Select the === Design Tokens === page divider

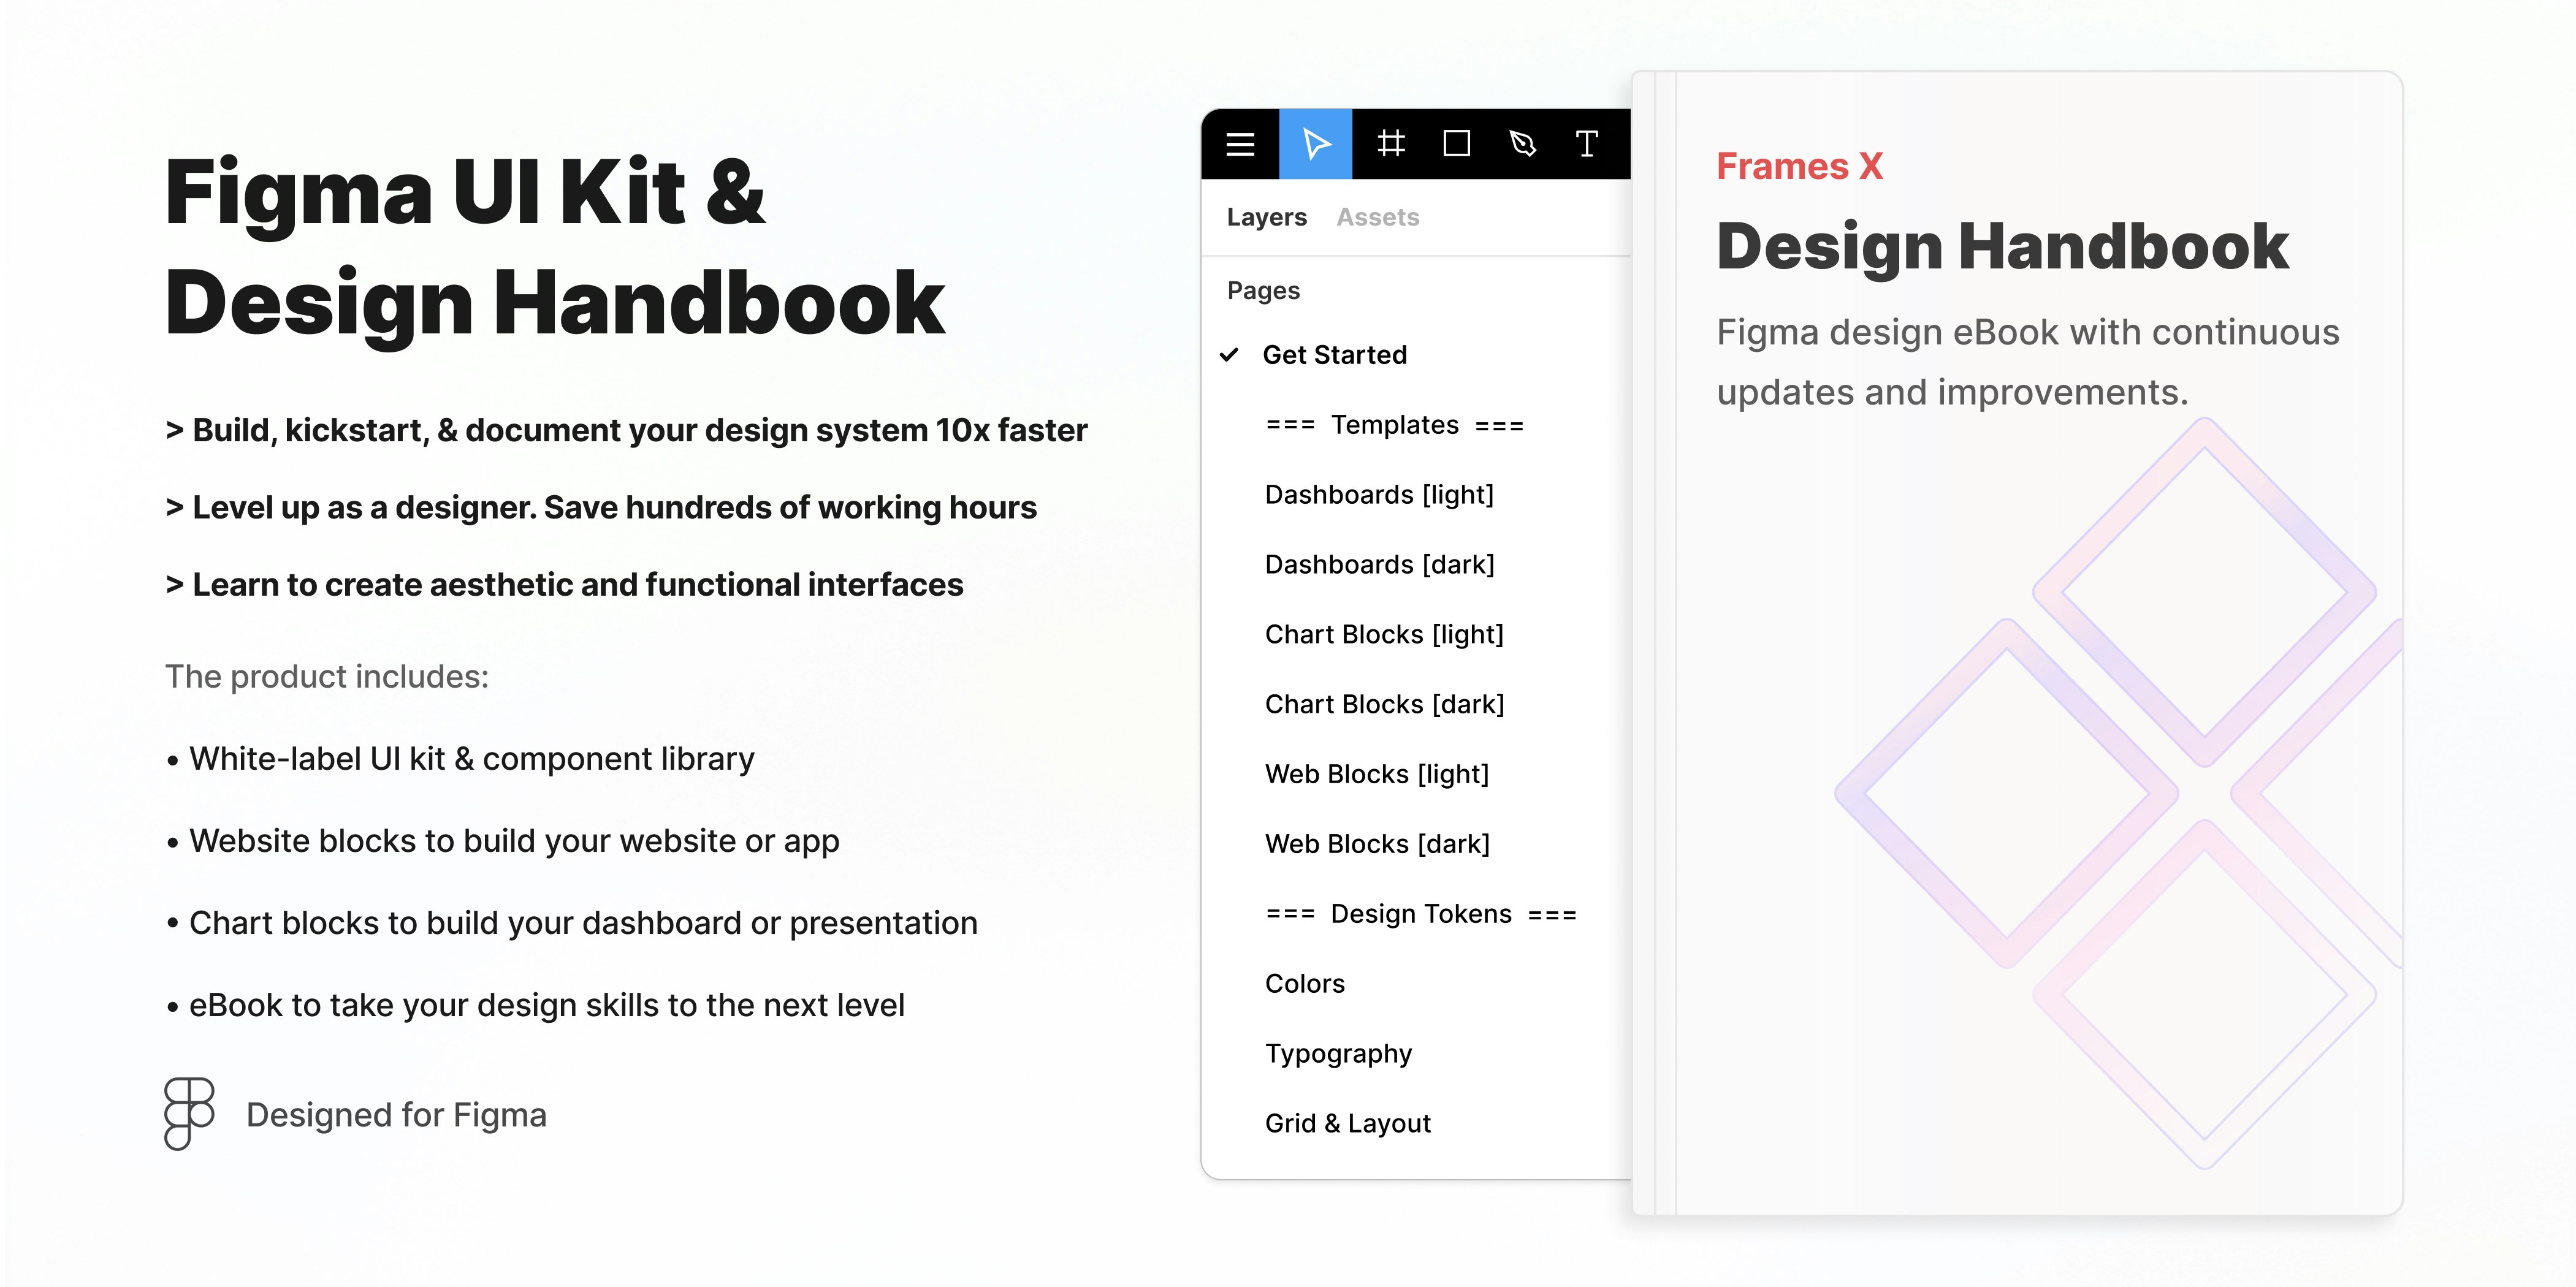1421,914
